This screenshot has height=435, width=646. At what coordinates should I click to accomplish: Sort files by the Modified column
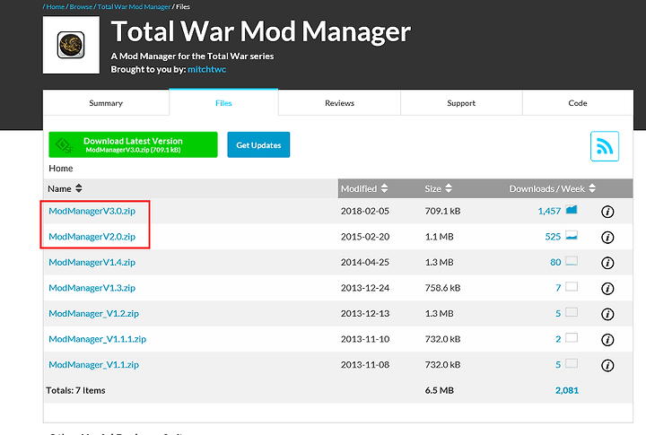point(364,188)
